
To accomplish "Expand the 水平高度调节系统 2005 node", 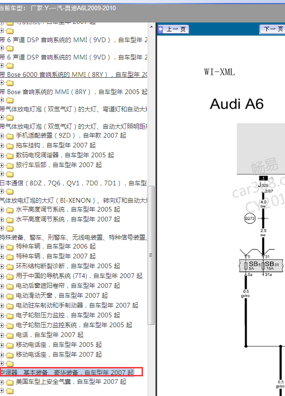I will click(2, 210).
